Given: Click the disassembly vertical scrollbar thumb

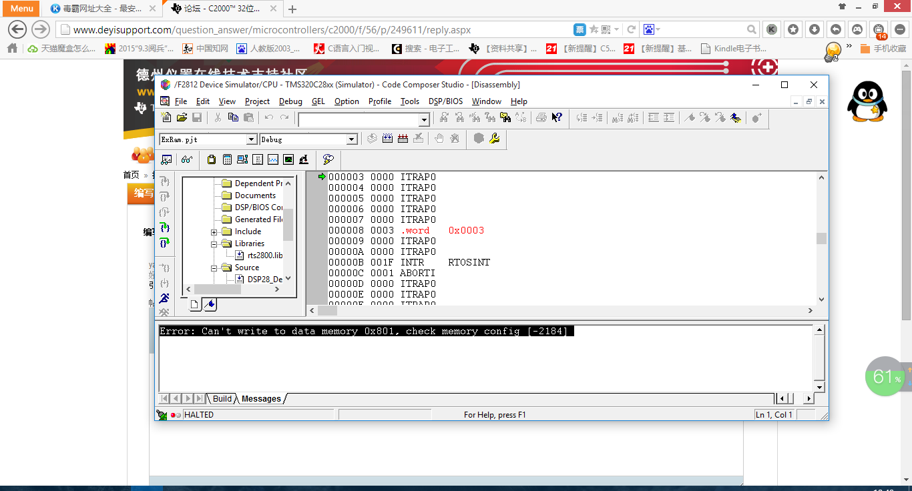Looking at the screenshot, I should click(x=822, y=239).
